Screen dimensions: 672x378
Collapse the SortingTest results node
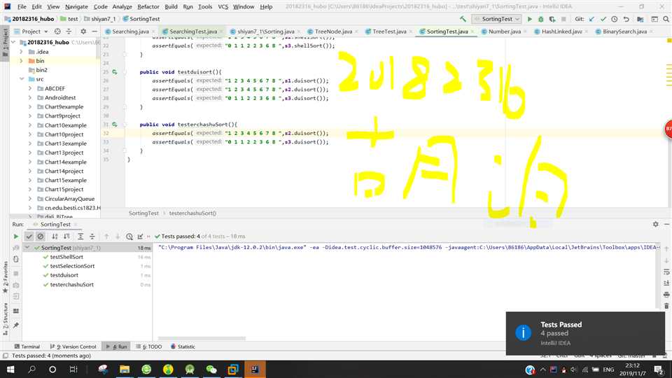point(27,248)
